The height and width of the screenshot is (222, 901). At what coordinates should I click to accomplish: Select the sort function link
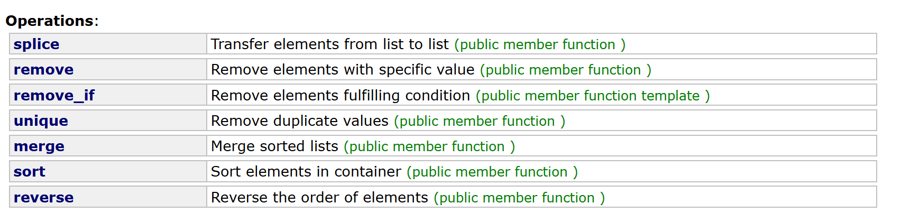30,172
